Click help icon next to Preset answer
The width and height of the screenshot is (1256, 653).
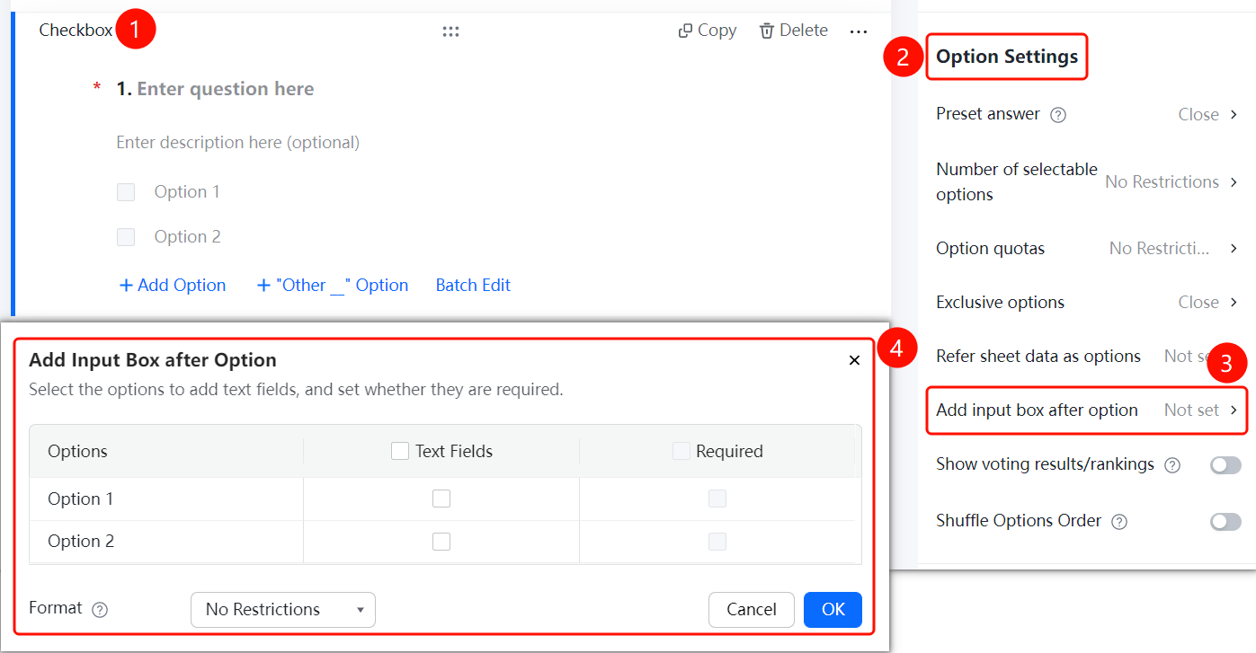pos(1058,115)
